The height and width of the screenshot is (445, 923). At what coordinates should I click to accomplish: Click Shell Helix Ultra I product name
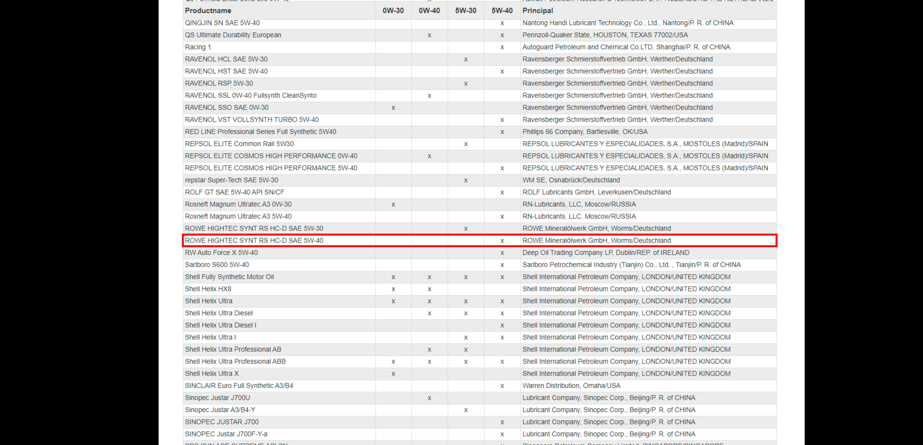tap(210, 337)
